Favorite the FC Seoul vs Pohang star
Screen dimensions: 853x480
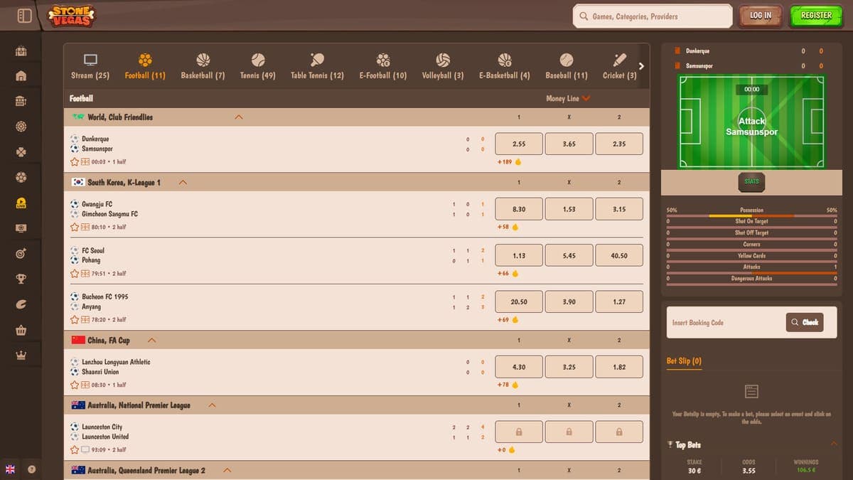(x=75, y=273)
